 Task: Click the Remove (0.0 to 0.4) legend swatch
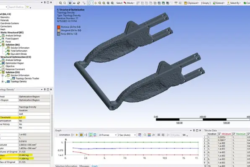59,27
